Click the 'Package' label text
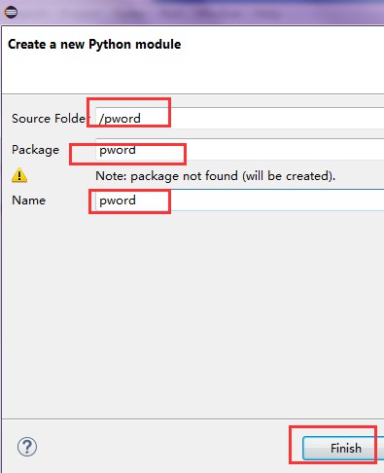 click(36, 150)
